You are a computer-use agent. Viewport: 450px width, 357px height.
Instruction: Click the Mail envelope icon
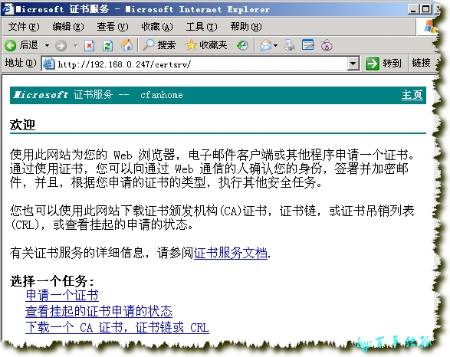point(266,45)
